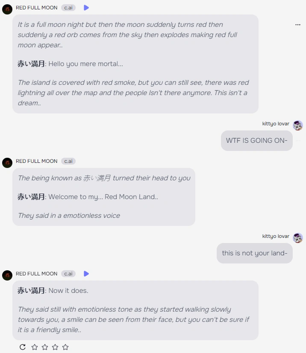
Task: Give the last reply four stars
Action: 65,347
